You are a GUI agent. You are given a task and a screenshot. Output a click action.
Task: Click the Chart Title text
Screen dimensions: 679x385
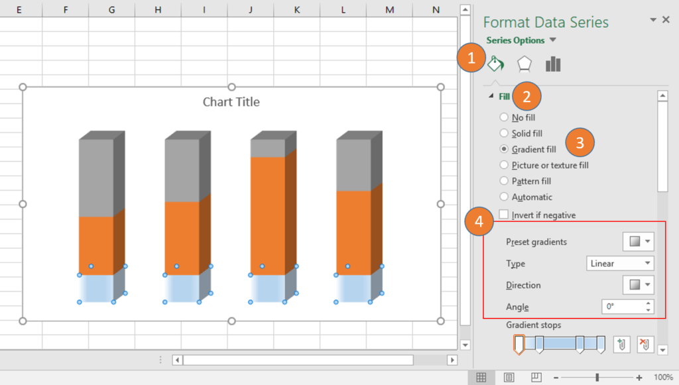231,102
